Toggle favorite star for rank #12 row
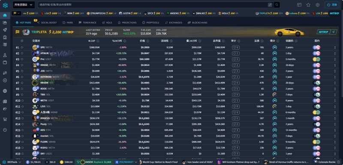This screenshot has width=343, height=165. (x=22, y=112)
